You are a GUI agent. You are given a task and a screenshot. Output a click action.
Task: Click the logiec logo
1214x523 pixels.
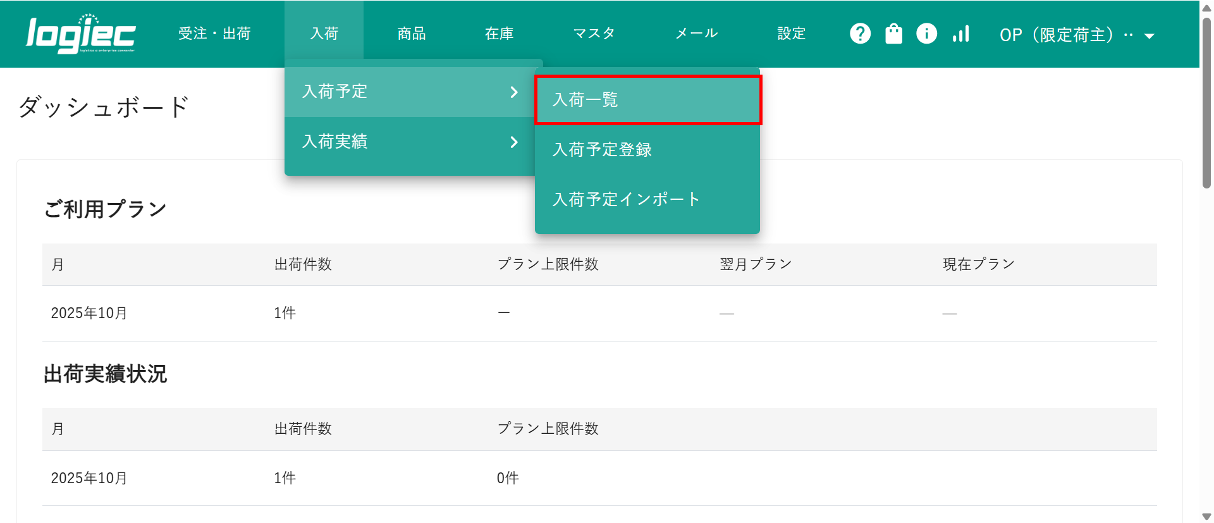click(x=80, y=34)
